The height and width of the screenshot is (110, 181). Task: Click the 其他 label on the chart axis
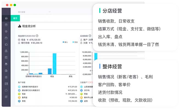pyautogui.click(x=70, y=76)
